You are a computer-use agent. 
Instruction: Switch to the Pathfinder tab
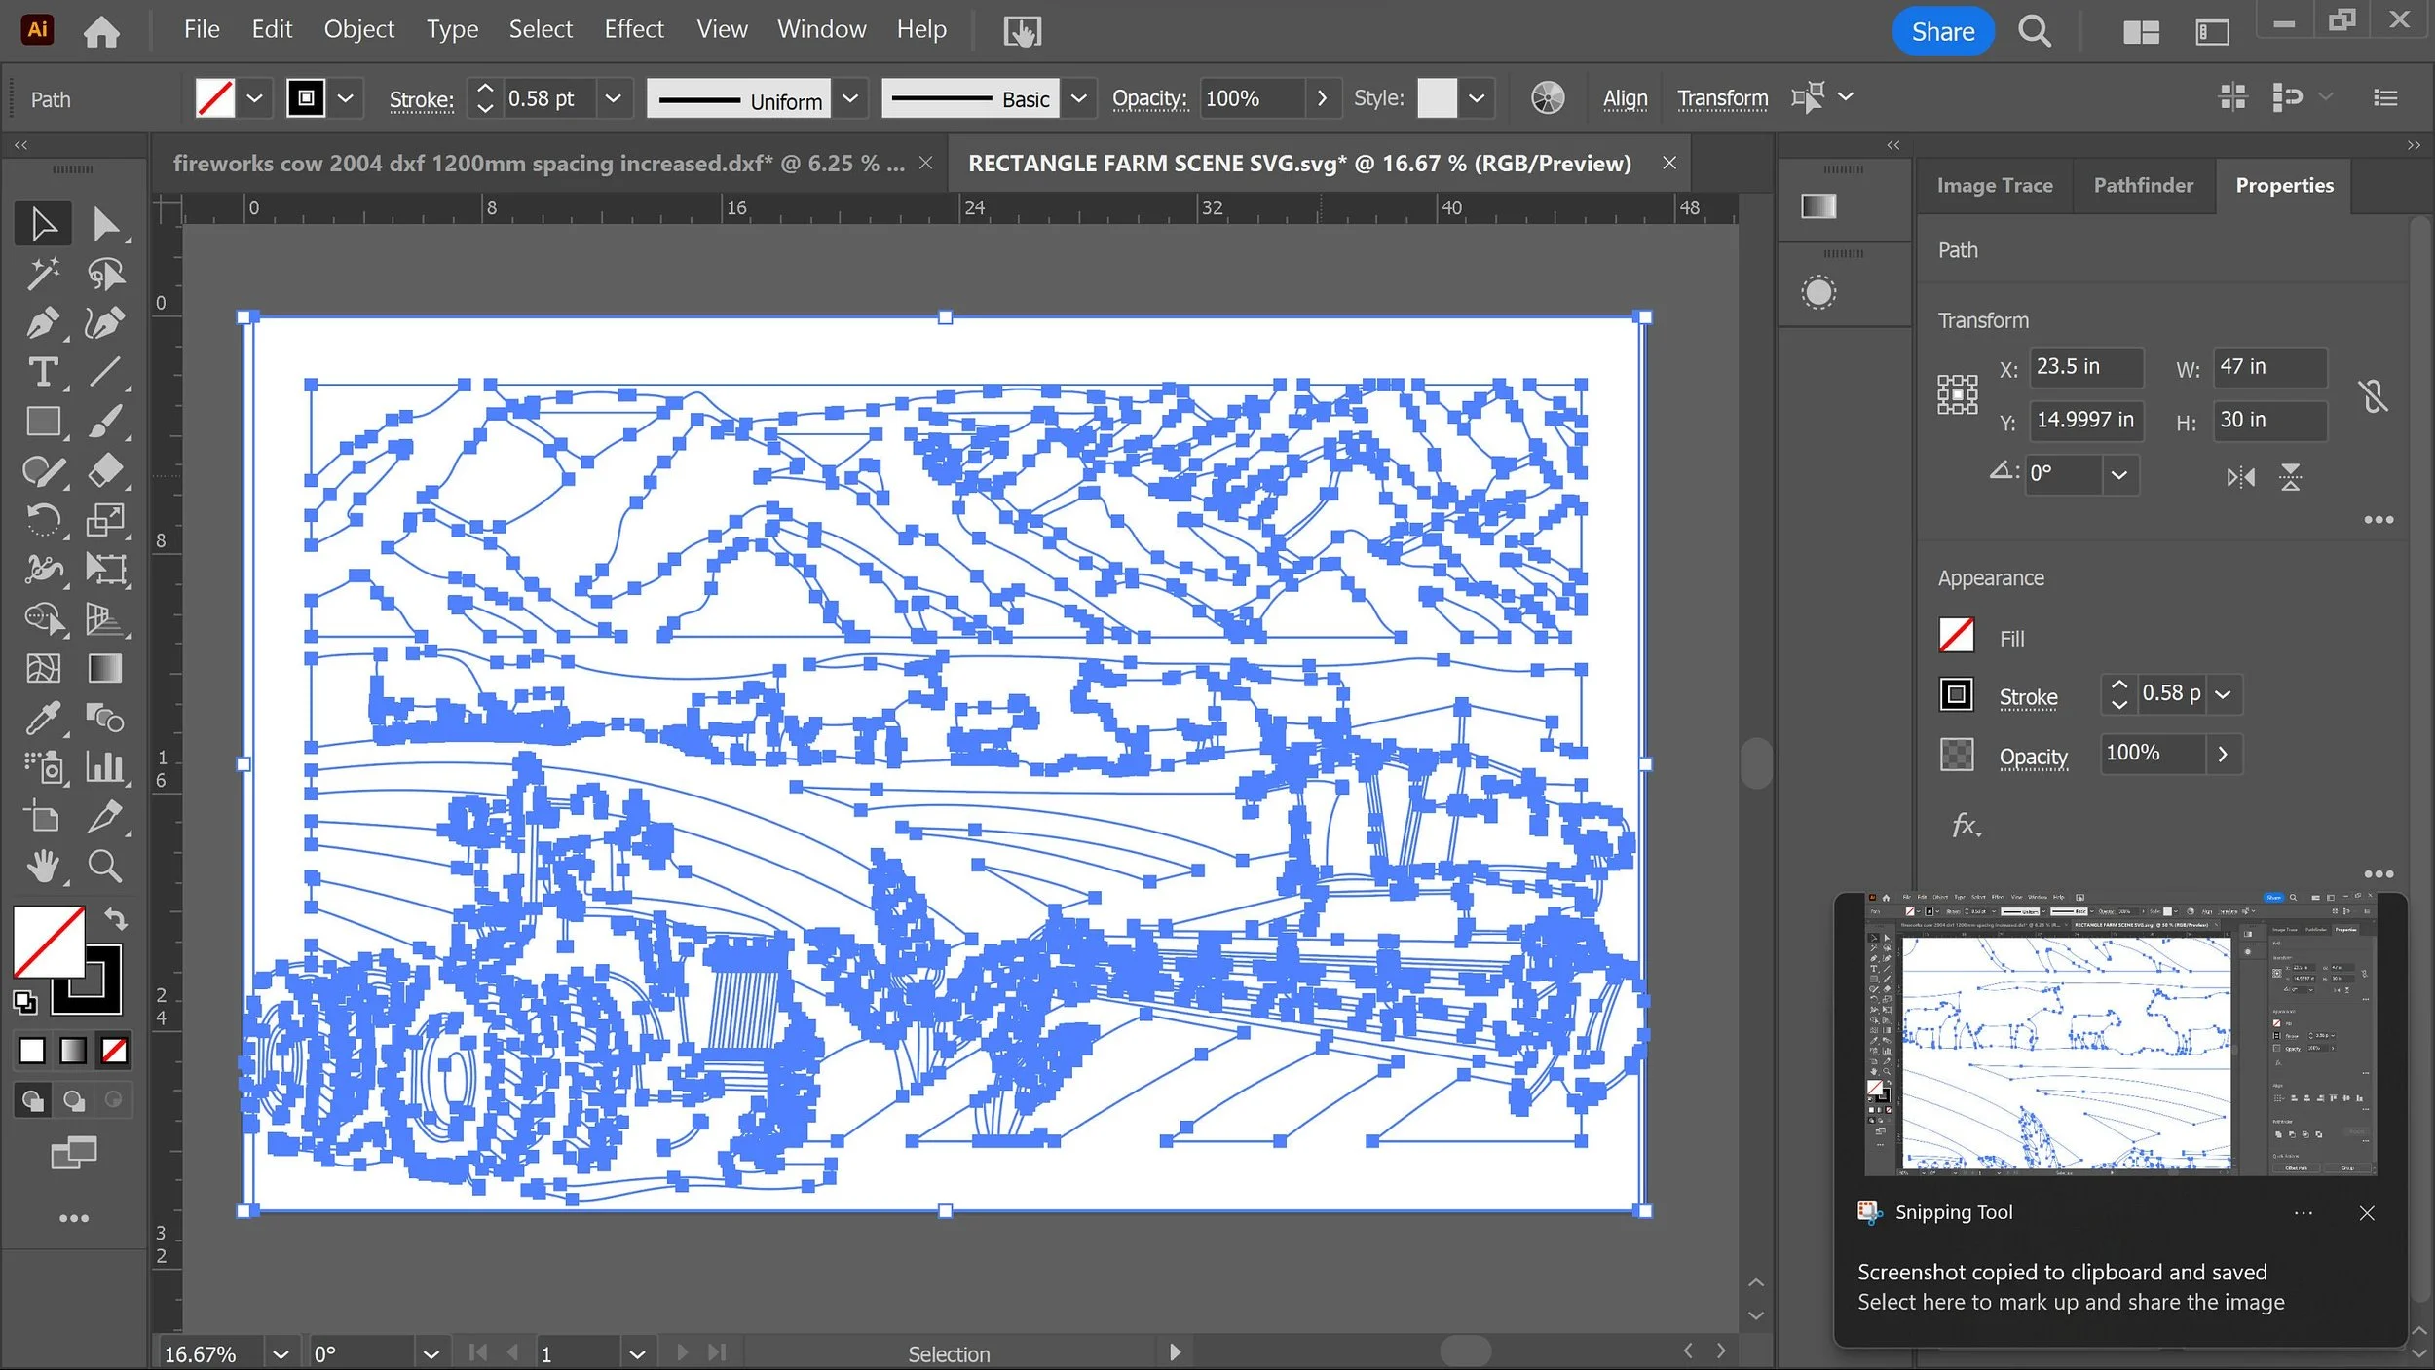[x=2143, y=185]
